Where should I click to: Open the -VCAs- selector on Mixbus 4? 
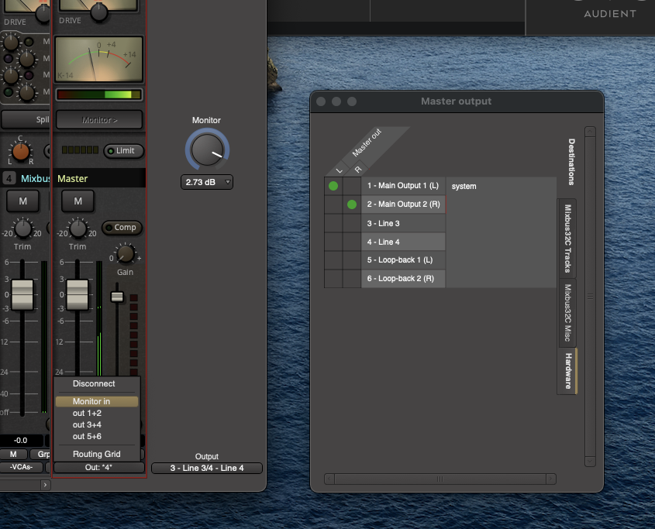[x=22, y=467]
